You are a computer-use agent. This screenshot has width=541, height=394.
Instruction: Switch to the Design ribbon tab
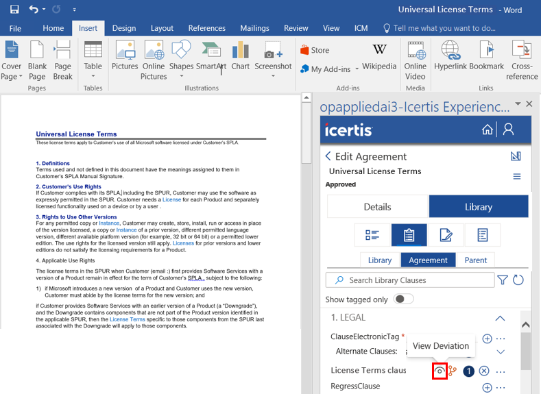(x=124, y=28)
